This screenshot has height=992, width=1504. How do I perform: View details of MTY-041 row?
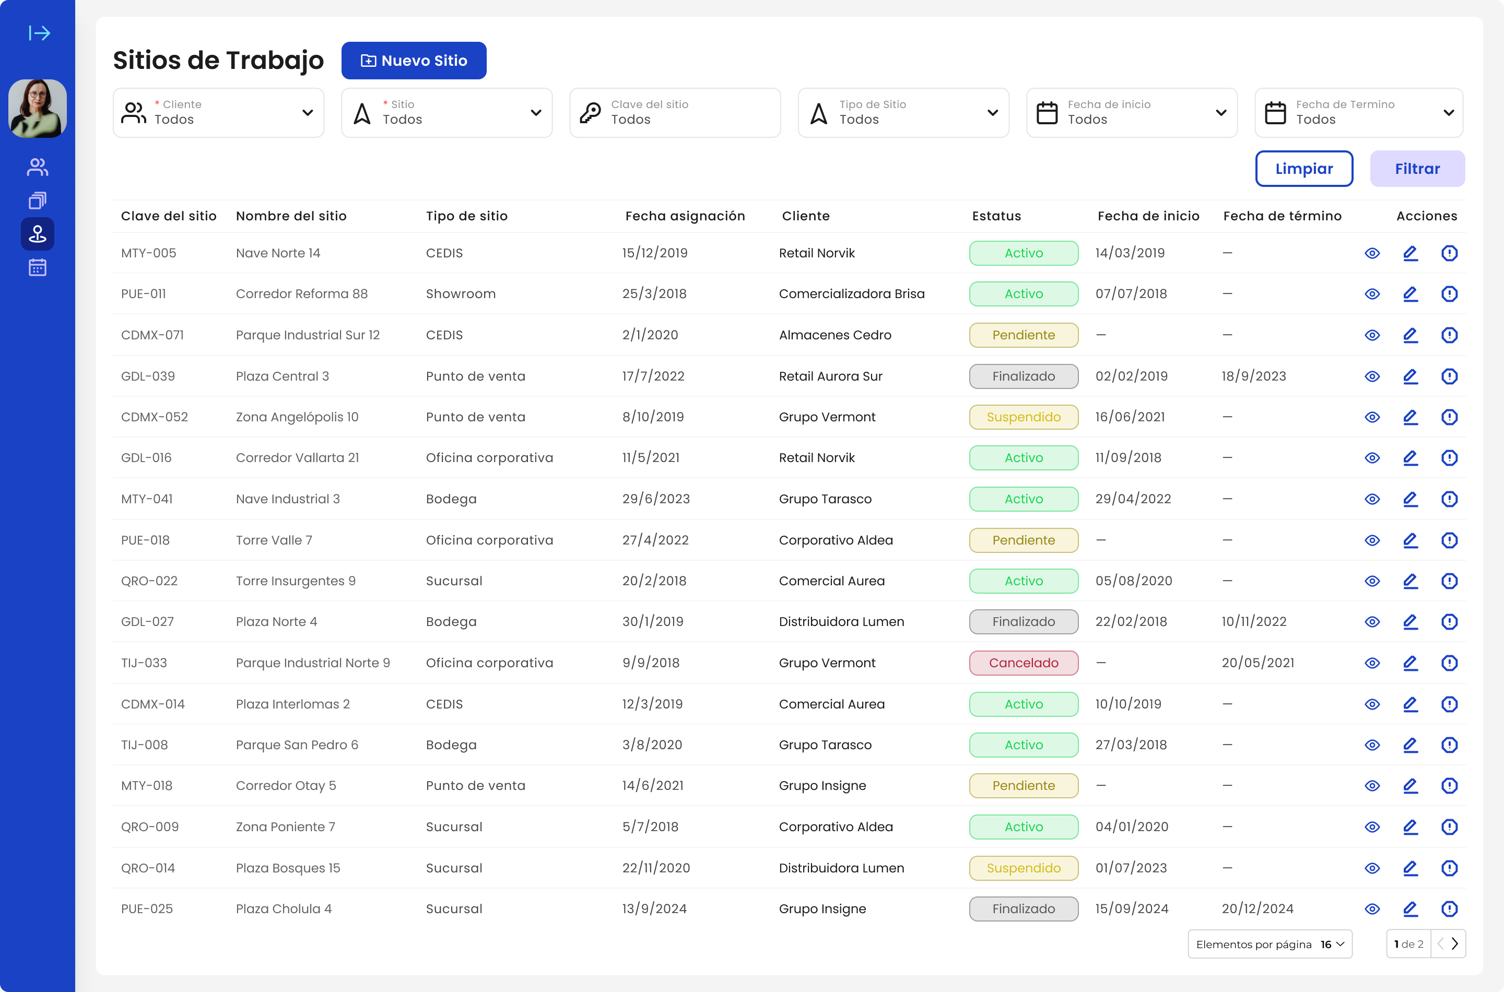tap(1372, 499)
